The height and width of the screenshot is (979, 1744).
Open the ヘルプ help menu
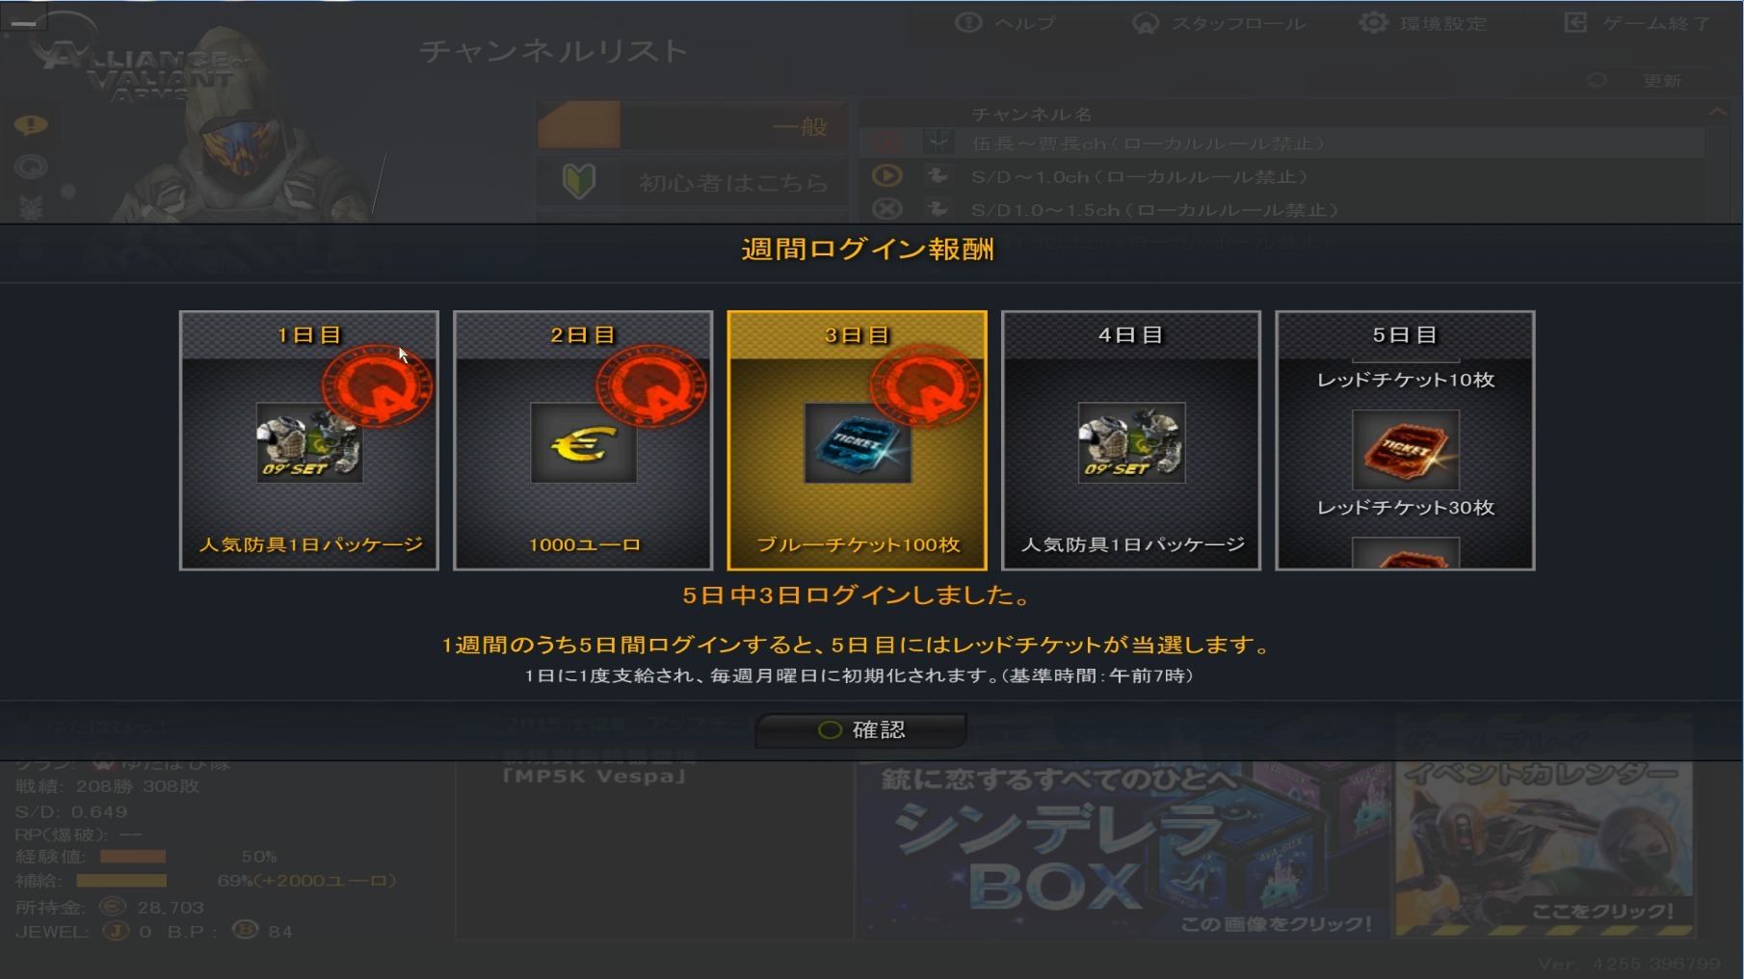[1006, 22]
